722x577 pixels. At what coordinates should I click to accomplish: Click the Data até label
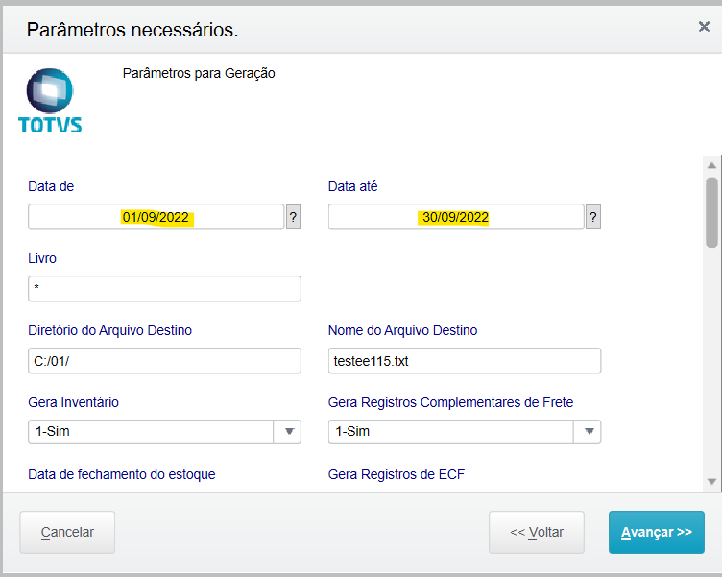tap(352, 186)
